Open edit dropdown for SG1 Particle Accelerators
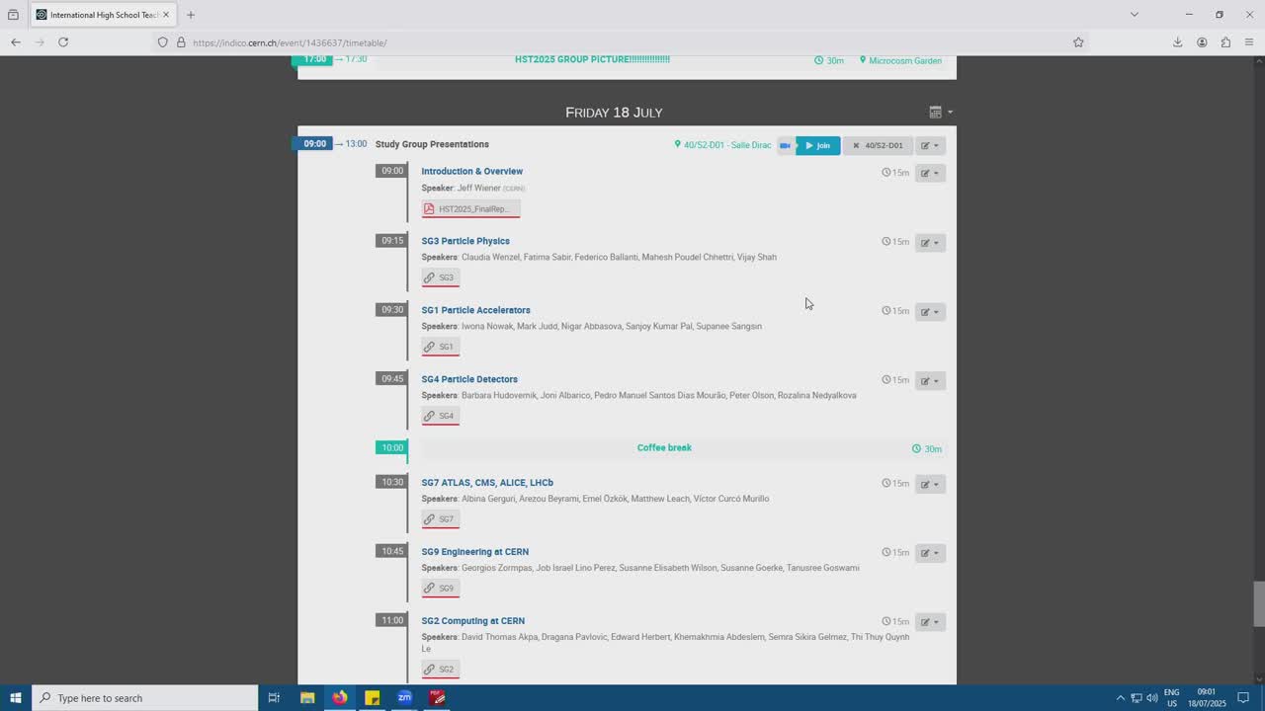This screenshot has width=1265, height=711. [x=930, y=311]
